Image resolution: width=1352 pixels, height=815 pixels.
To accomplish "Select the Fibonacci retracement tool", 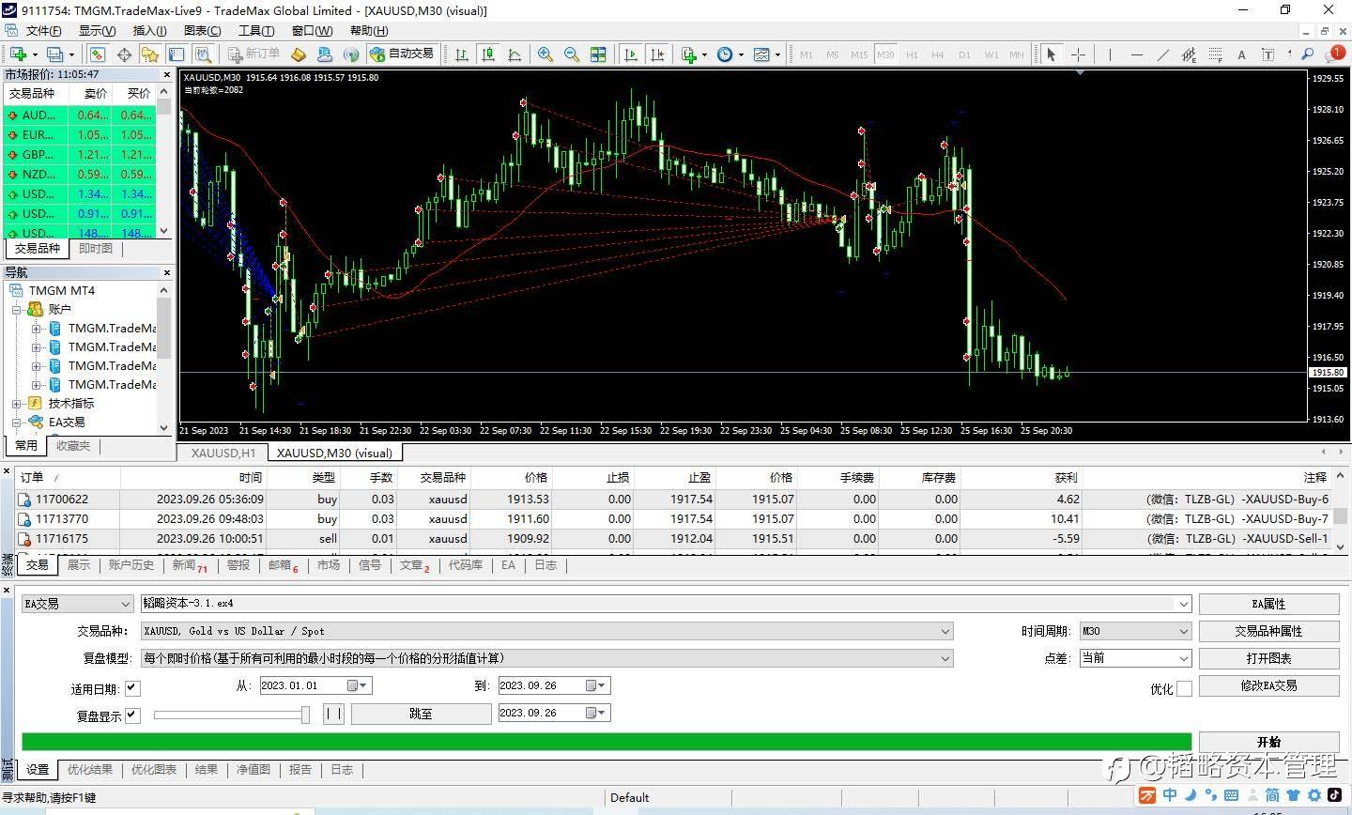I will (1216, 54).
